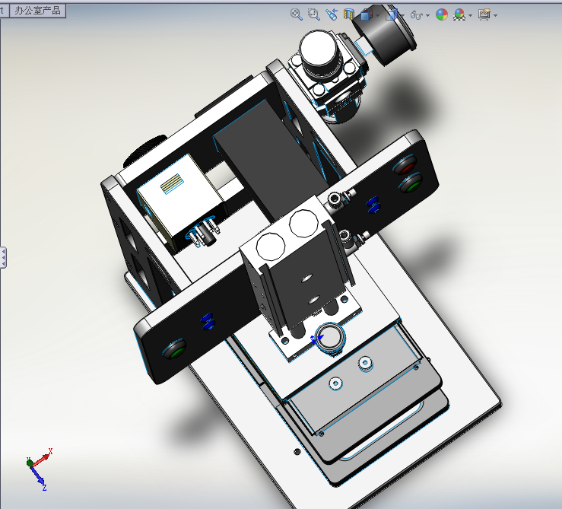Click the Display Style icon
Viewport: 562px width, 509px height.
[392, 14]
